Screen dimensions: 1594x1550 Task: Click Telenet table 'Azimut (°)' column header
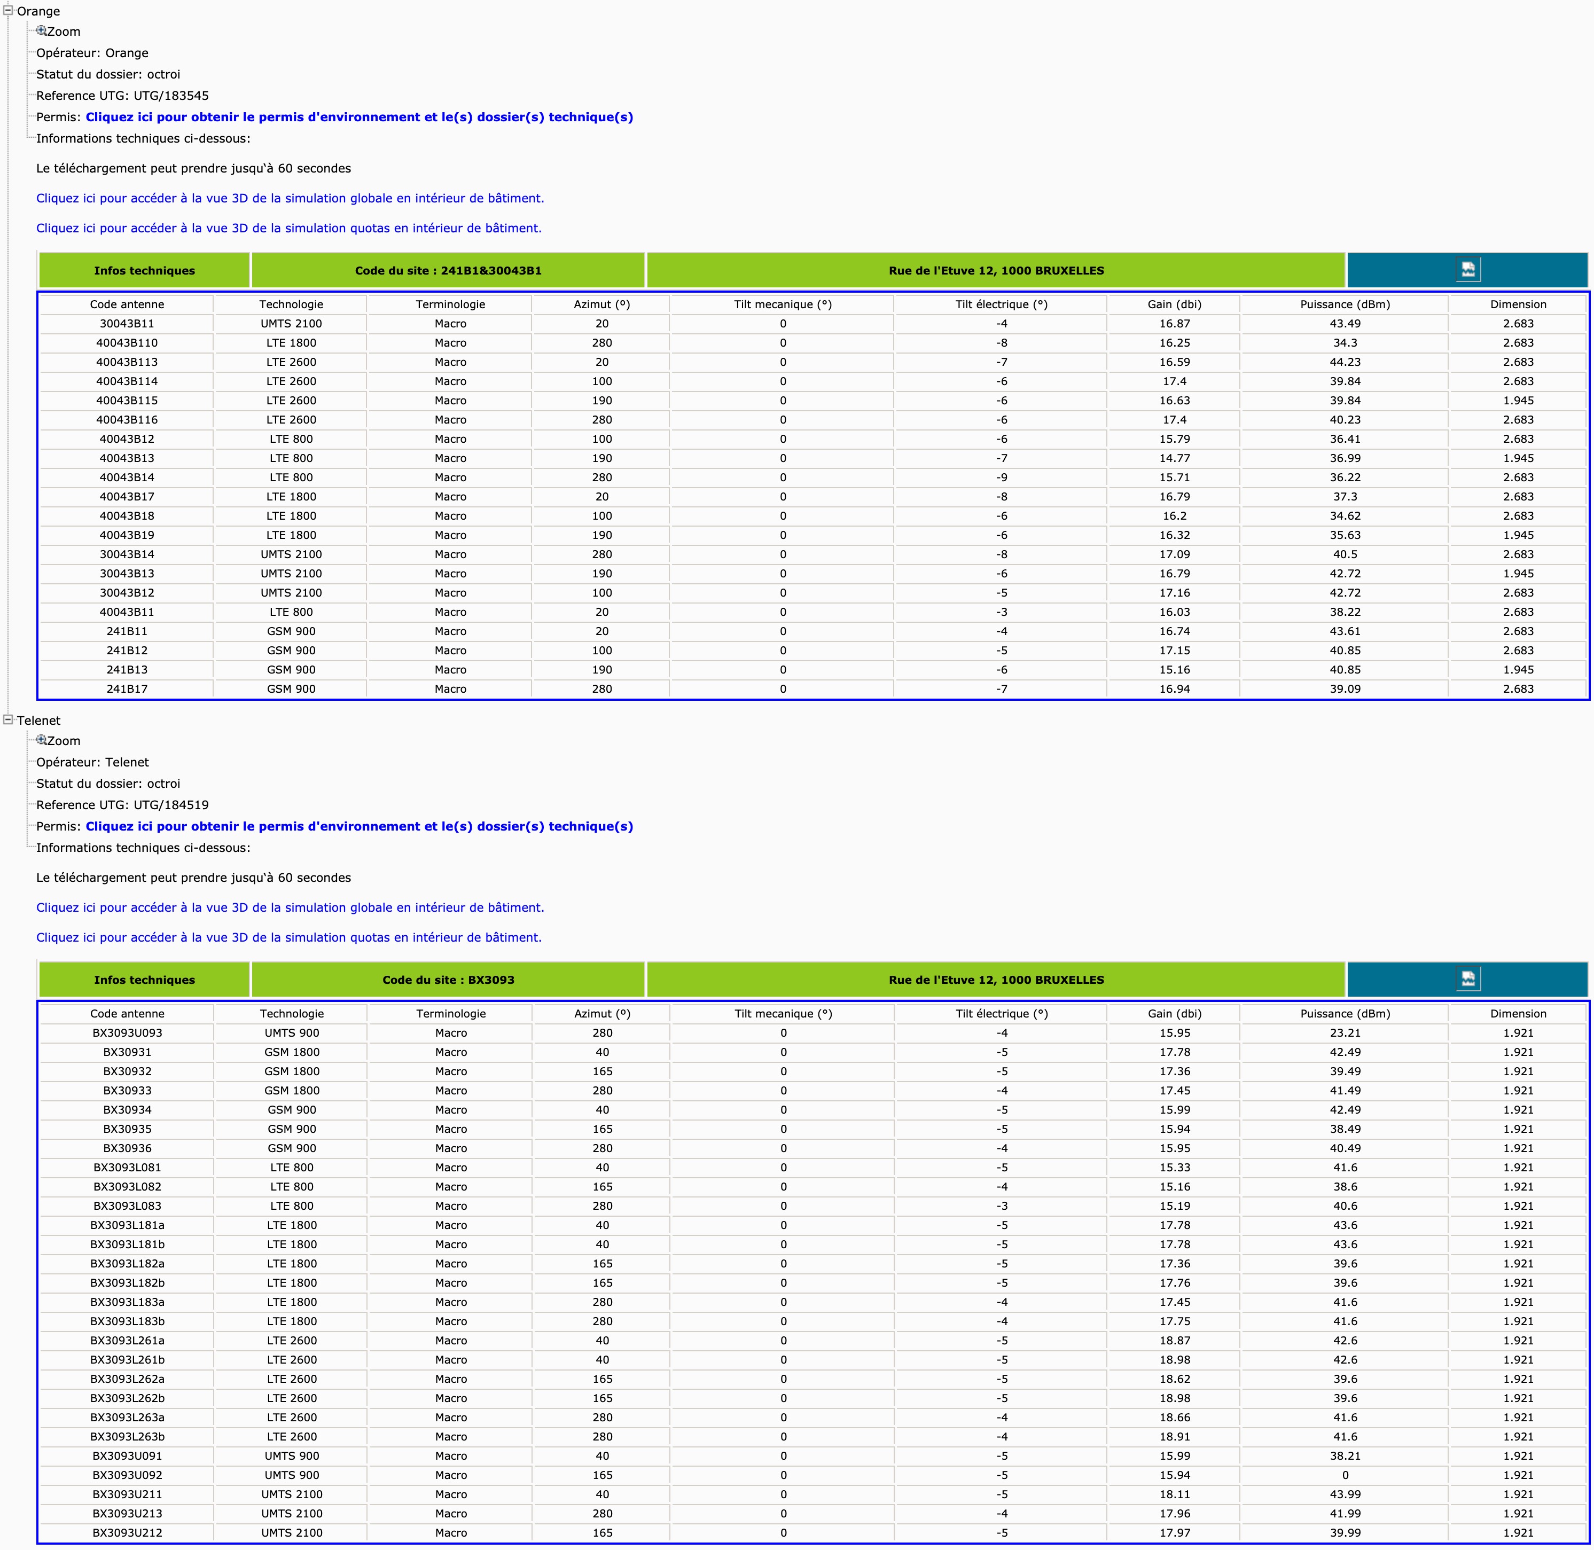[x=603, y=1014]
